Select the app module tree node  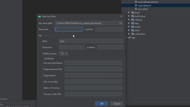(133, 38)
